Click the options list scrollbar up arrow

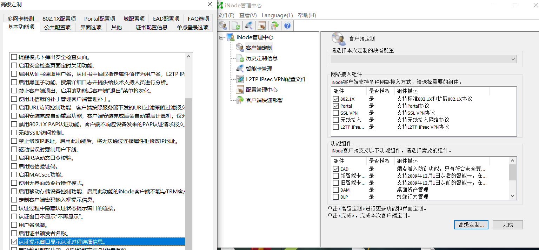(189, 56)
